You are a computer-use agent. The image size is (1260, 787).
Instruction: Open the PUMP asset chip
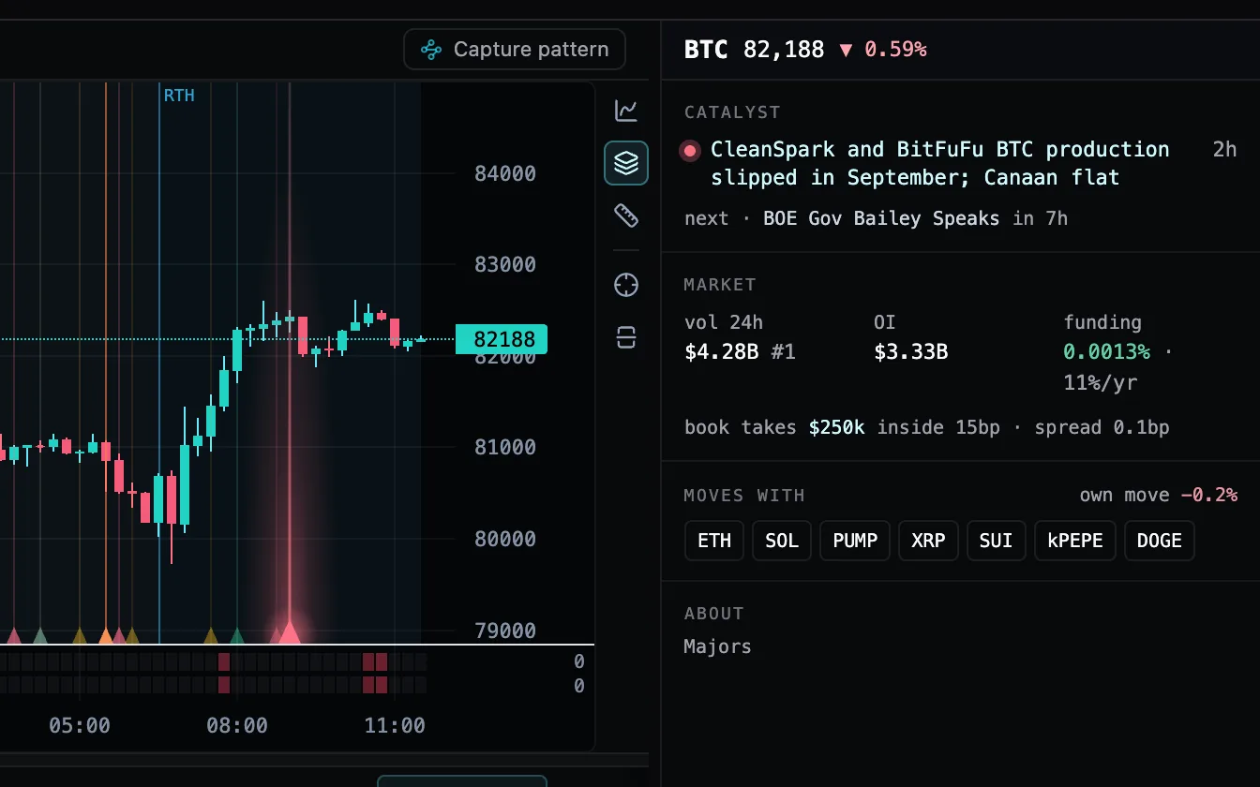855,541
